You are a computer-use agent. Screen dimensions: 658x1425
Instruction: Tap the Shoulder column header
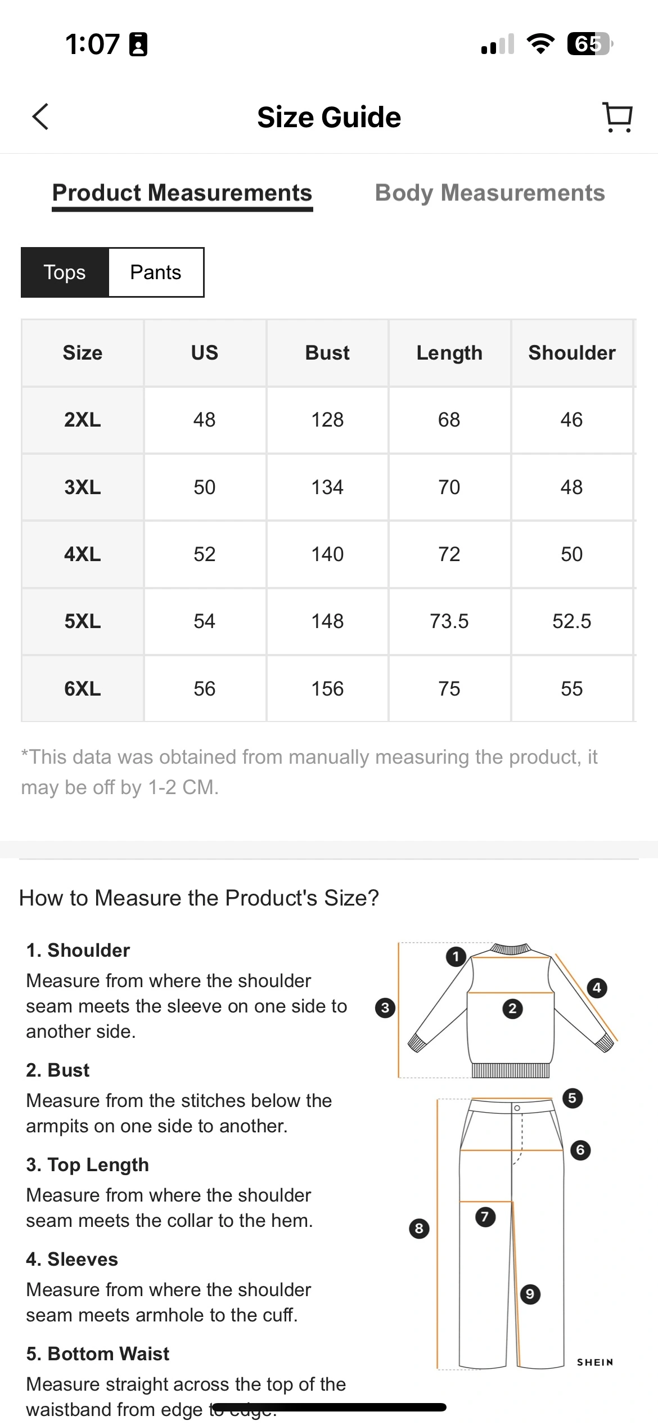point(572,353)
